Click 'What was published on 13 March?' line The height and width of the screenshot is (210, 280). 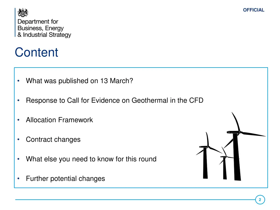pyautogui.click(x=80, y=81)
